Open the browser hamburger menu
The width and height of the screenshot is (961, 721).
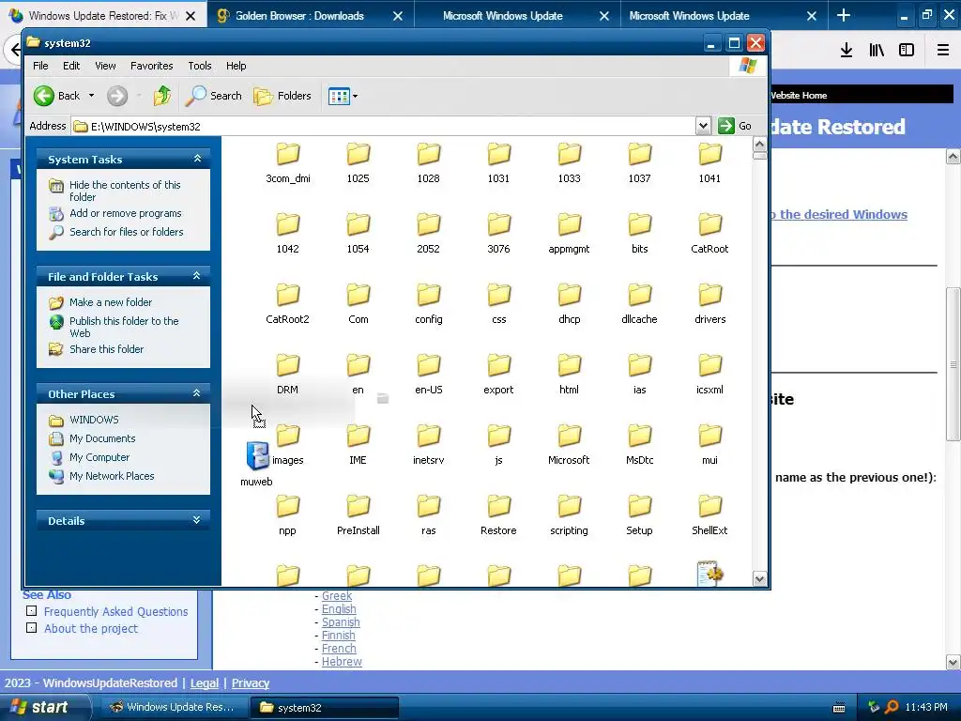tap(943, 51)
